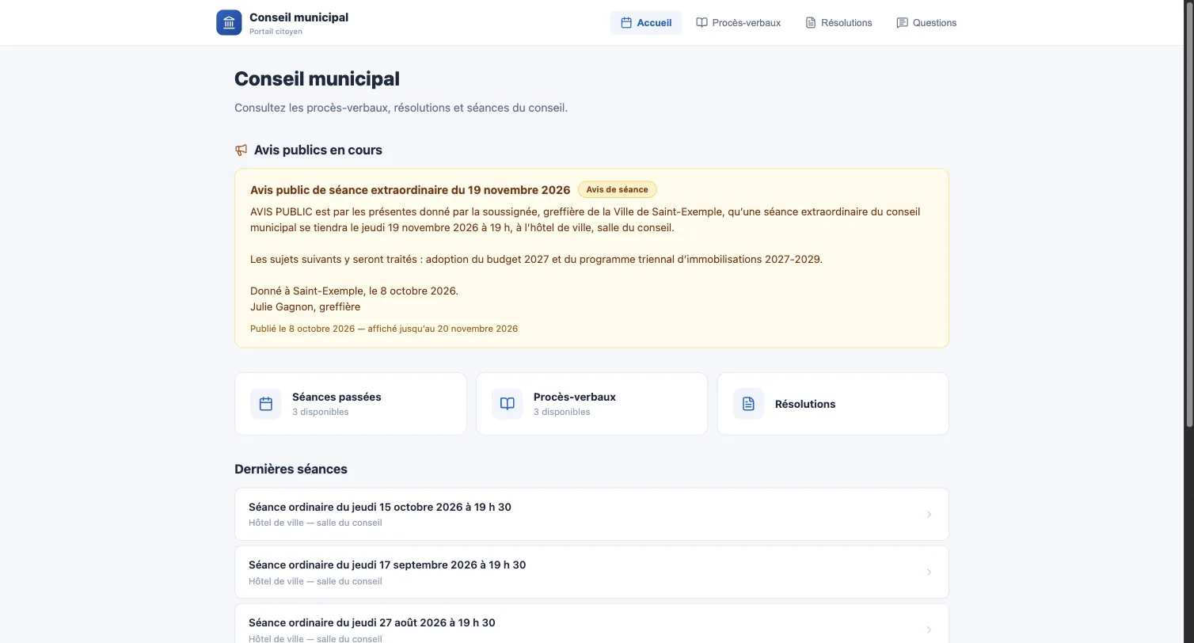1194x643 pixels.
Task: Click the Conseil municipal header title text
Action: [298, 17]
